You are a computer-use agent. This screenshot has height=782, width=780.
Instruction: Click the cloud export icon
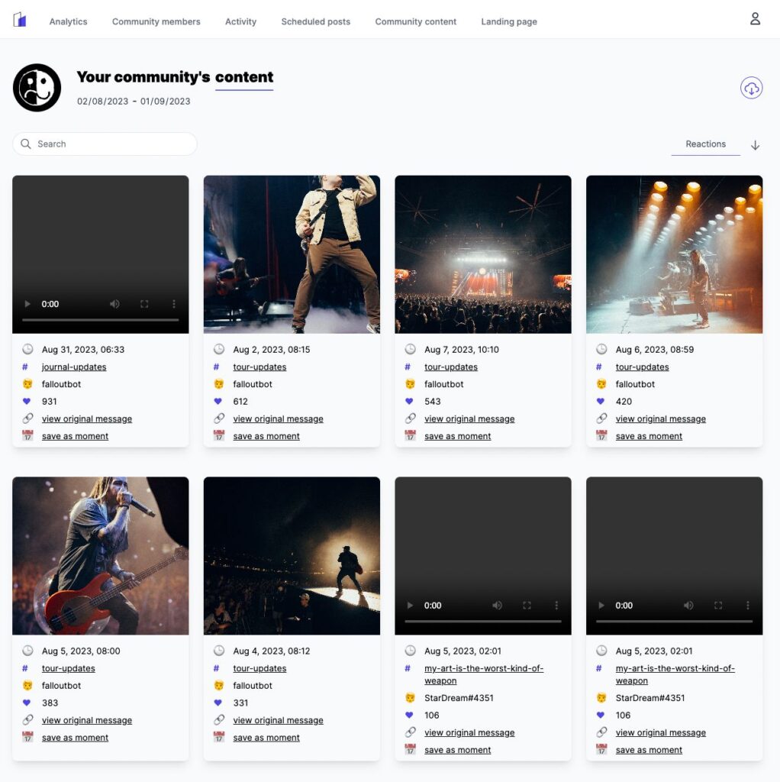pos(751,87)
